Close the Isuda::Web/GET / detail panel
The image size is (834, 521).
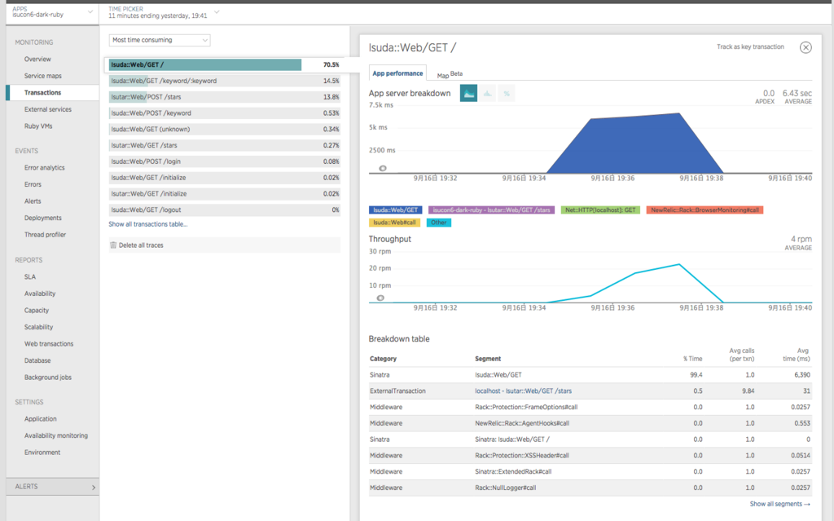point(805,47)
